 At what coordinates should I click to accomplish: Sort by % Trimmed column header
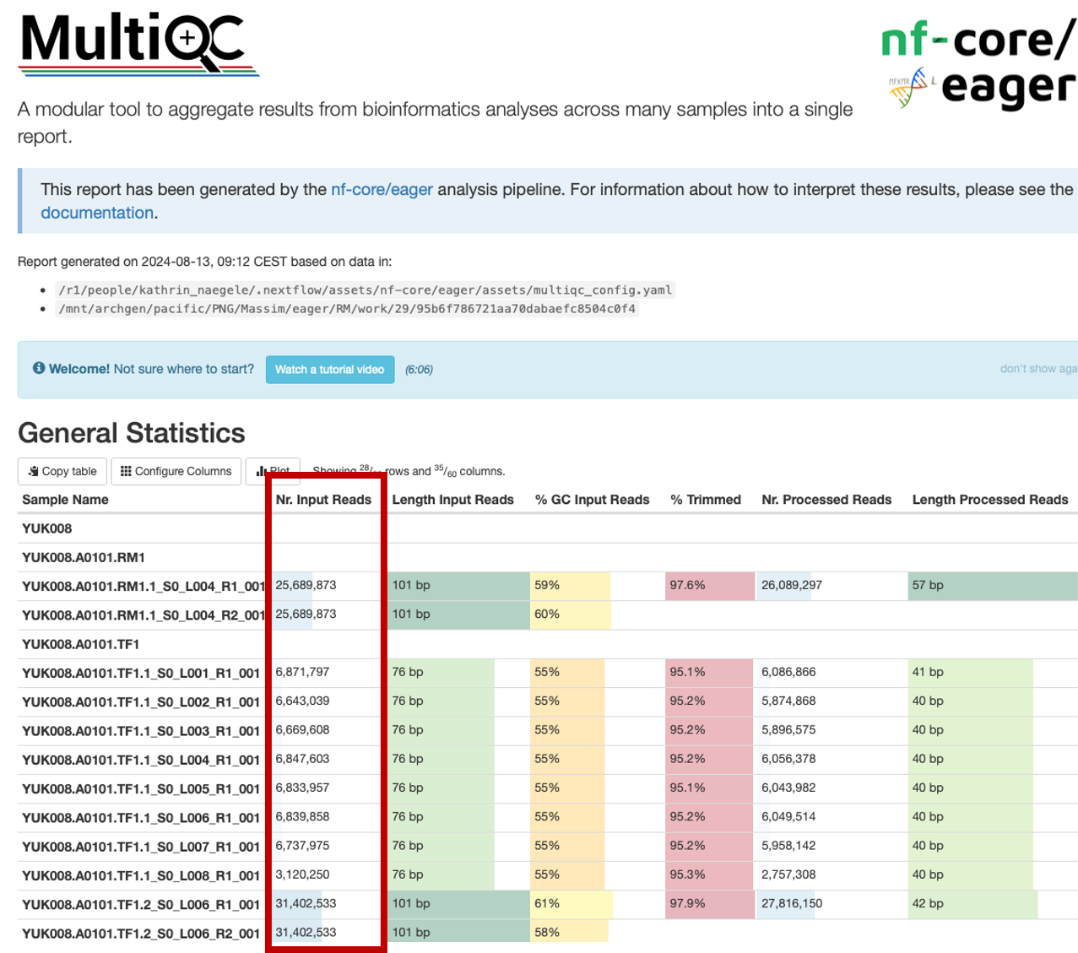point(706,500)
